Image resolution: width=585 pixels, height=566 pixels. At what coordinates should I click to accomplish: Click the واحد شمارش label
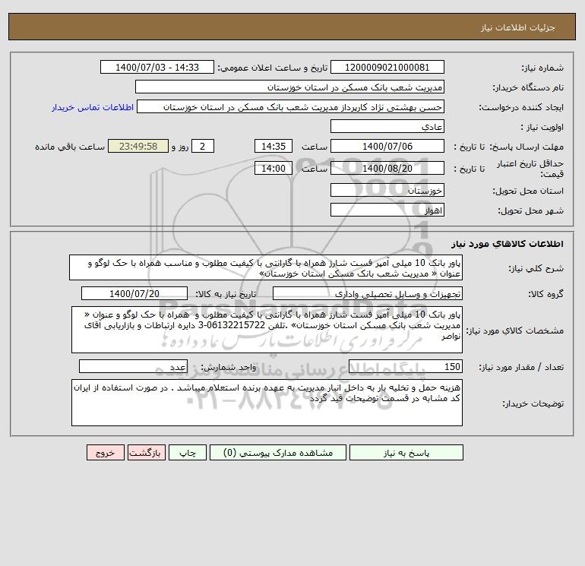(229, 367)
